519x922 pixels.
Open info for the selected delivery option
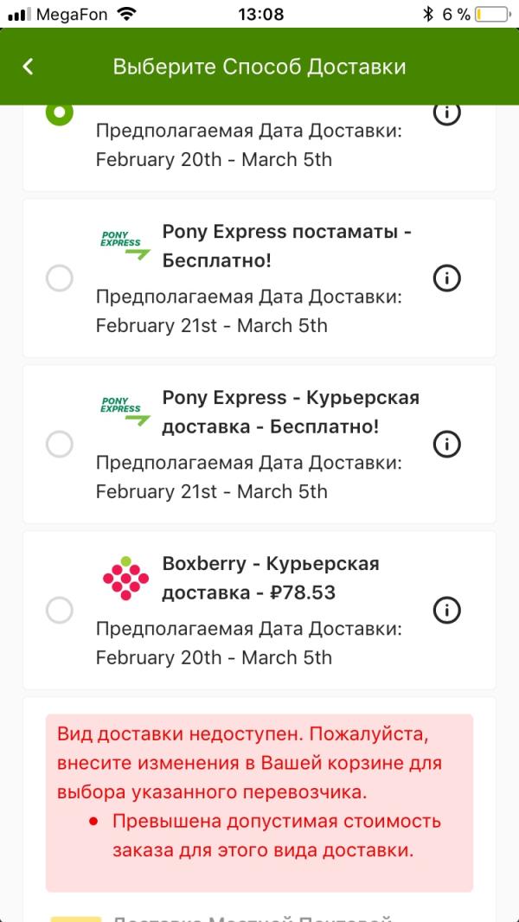click(x=446, y=113)
